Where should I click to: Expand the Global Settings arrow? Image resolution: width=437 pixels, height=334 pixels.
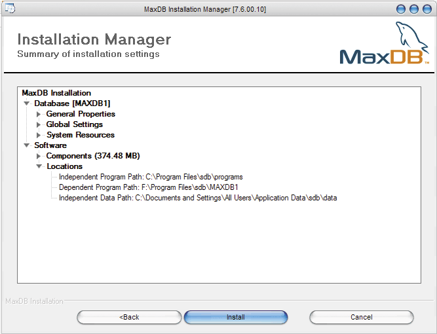pyautogui.click(x=39, y=124)
